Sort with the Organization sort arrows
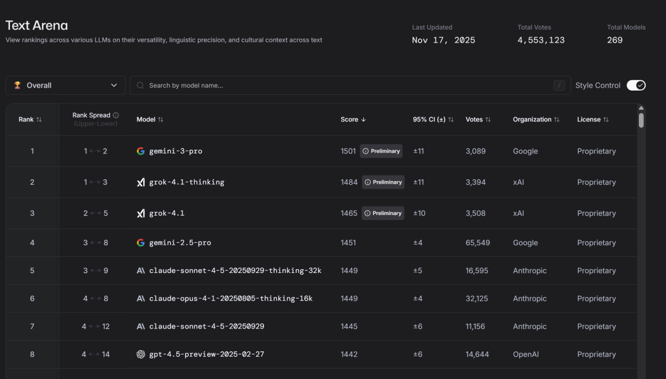 click(557, 120)
